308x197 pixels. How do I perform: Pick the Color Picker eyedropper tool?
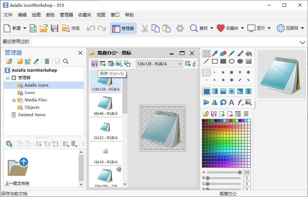coord(215,54)
